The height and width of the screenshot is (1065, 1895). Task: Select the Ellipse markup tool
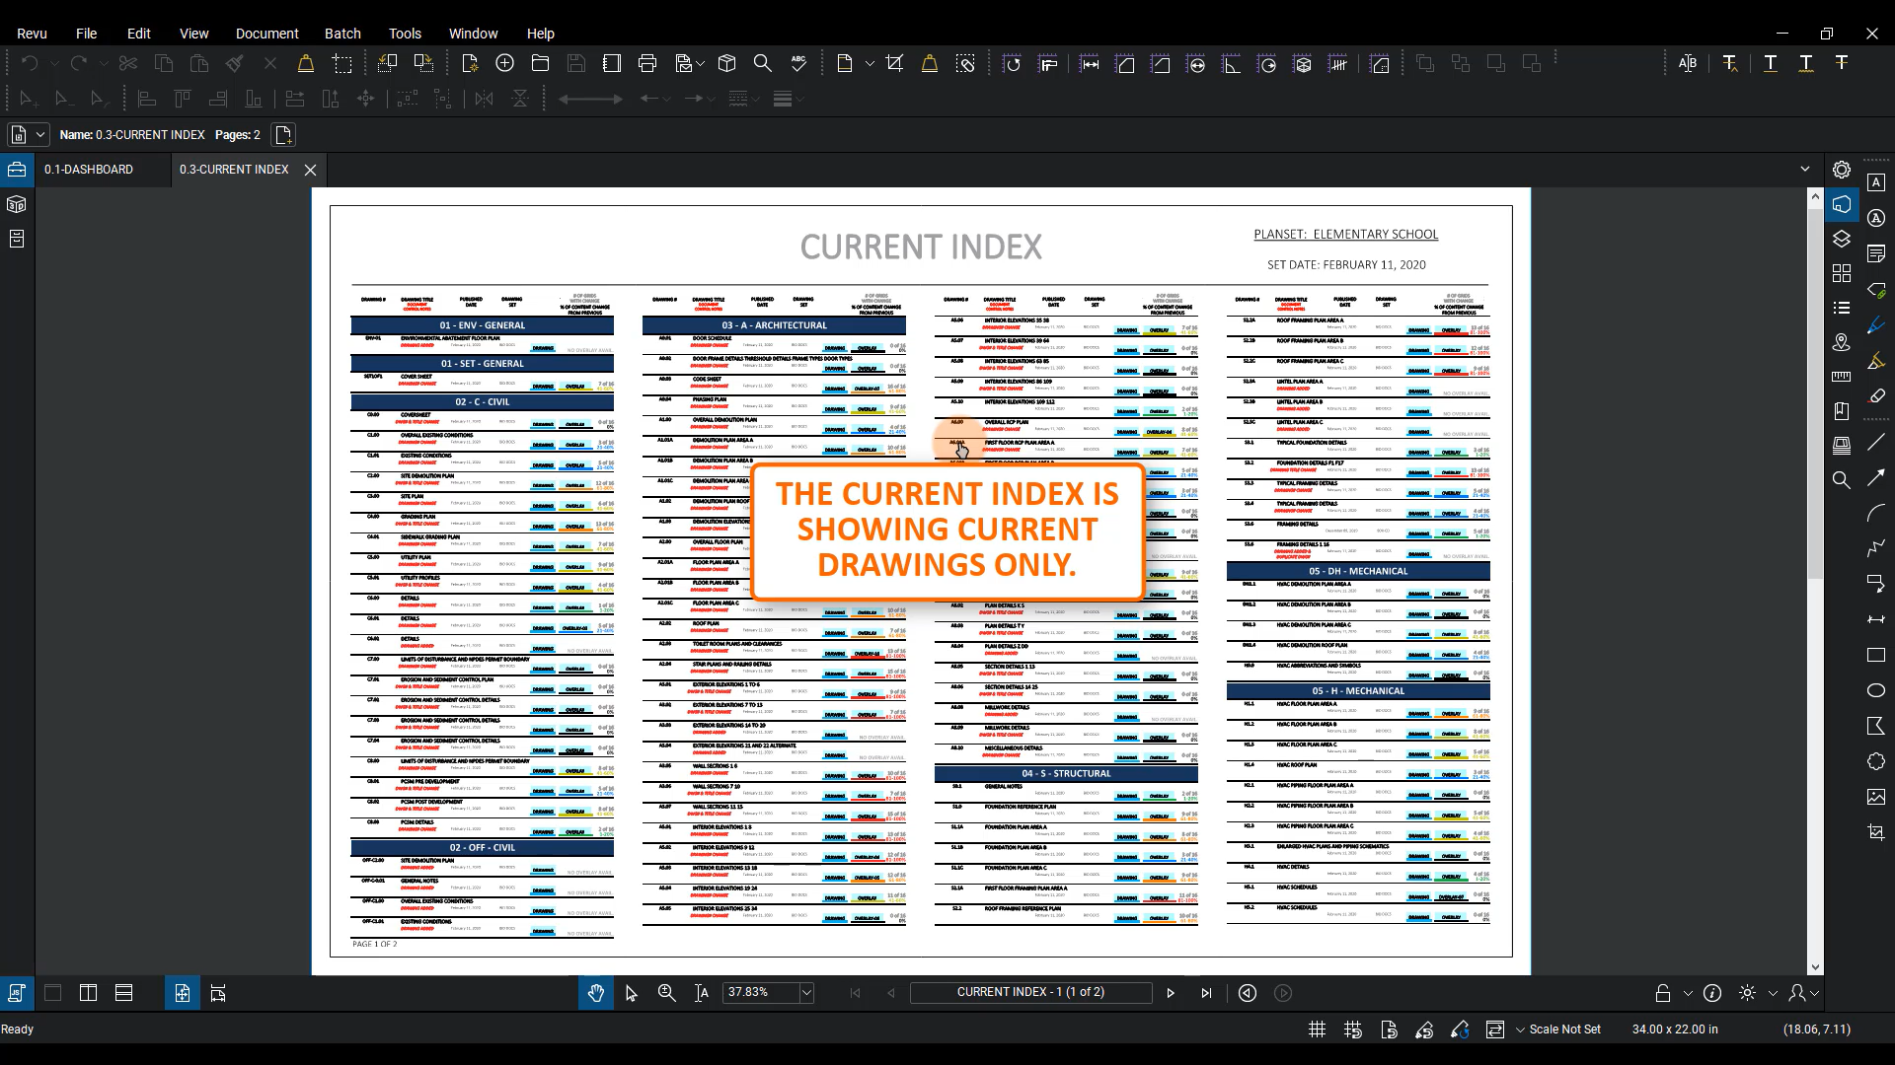[1876, 690]
